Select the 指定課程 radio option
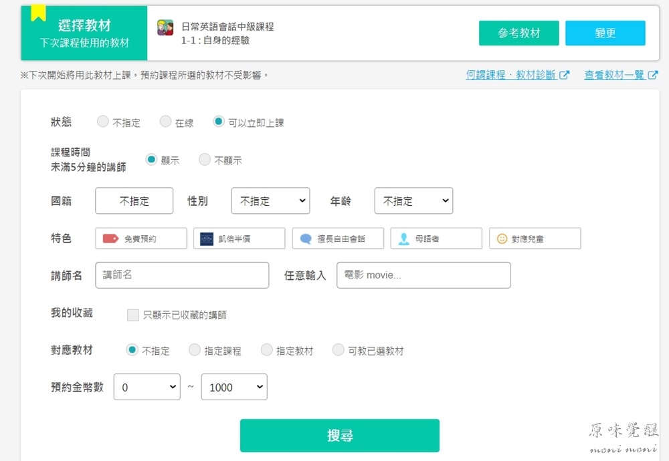 coord(195,350)
